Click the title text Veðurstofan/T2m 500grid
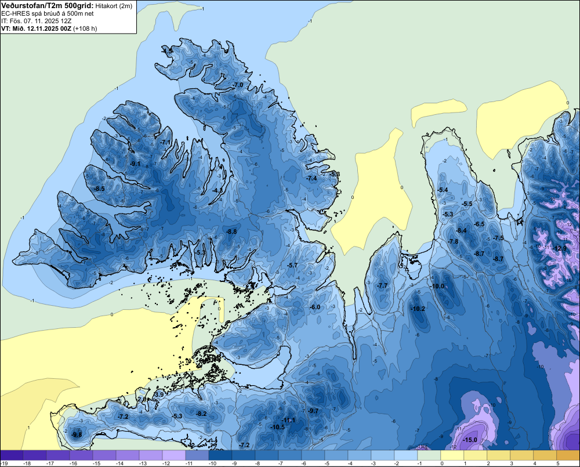 click(x=48, y=6)
